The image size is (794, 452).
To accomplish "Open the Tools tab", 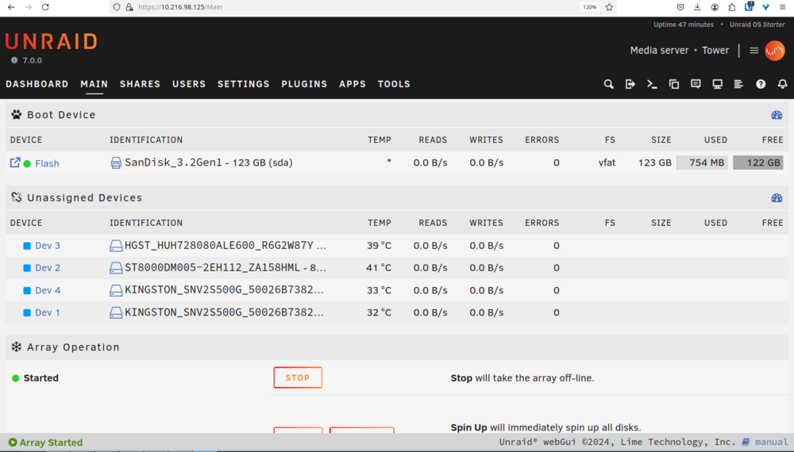I will point(394,84).
